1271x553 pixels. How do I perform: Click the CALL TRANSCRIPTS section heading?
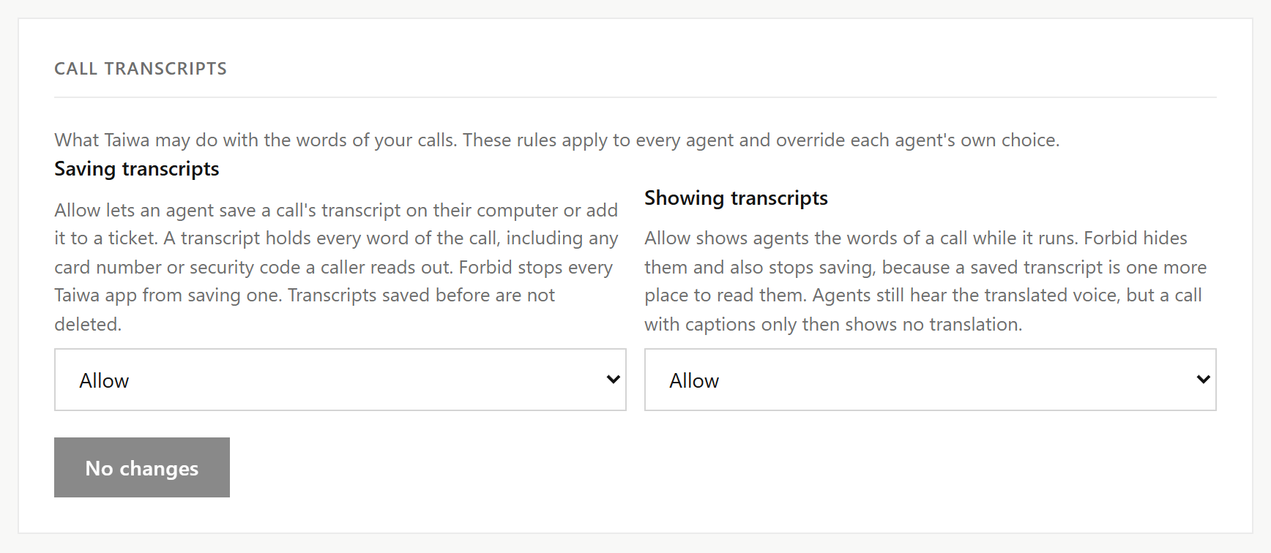click(x=141, y=69)
